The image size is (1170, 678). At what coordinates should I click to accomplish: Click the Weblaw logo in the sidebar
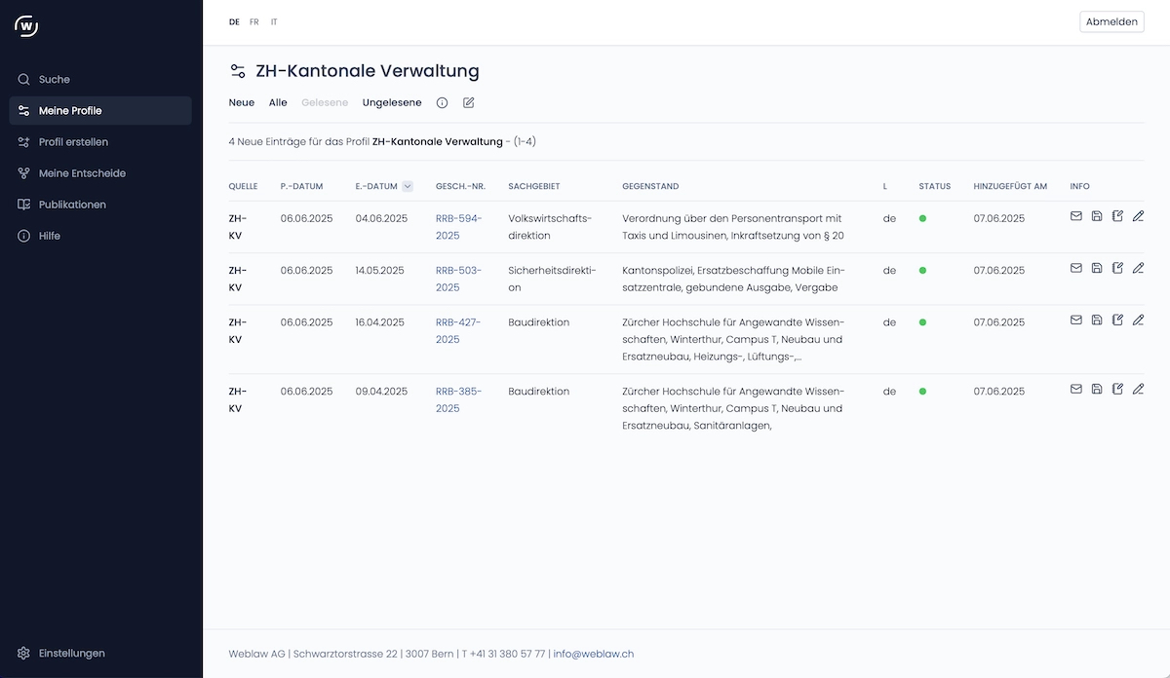tap(26, 25)
